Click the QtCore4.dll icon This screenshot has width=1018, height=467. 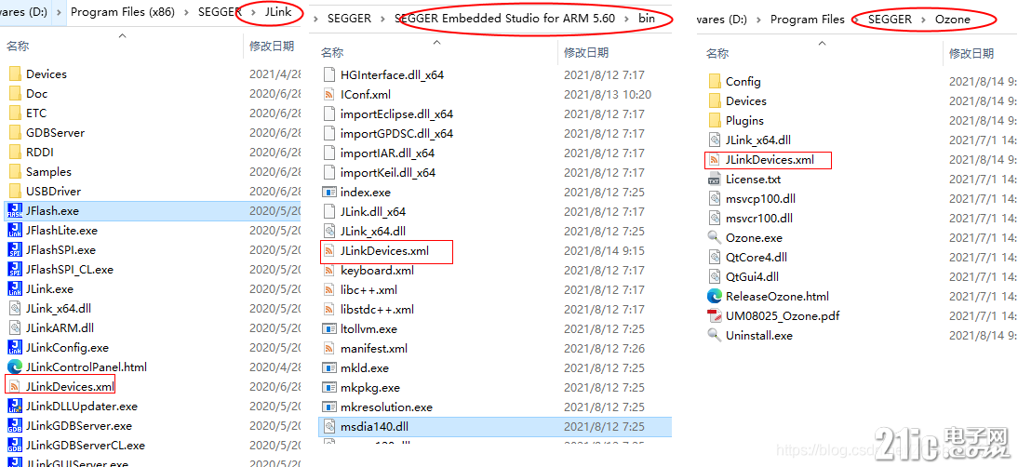click(x=714, y=257)
